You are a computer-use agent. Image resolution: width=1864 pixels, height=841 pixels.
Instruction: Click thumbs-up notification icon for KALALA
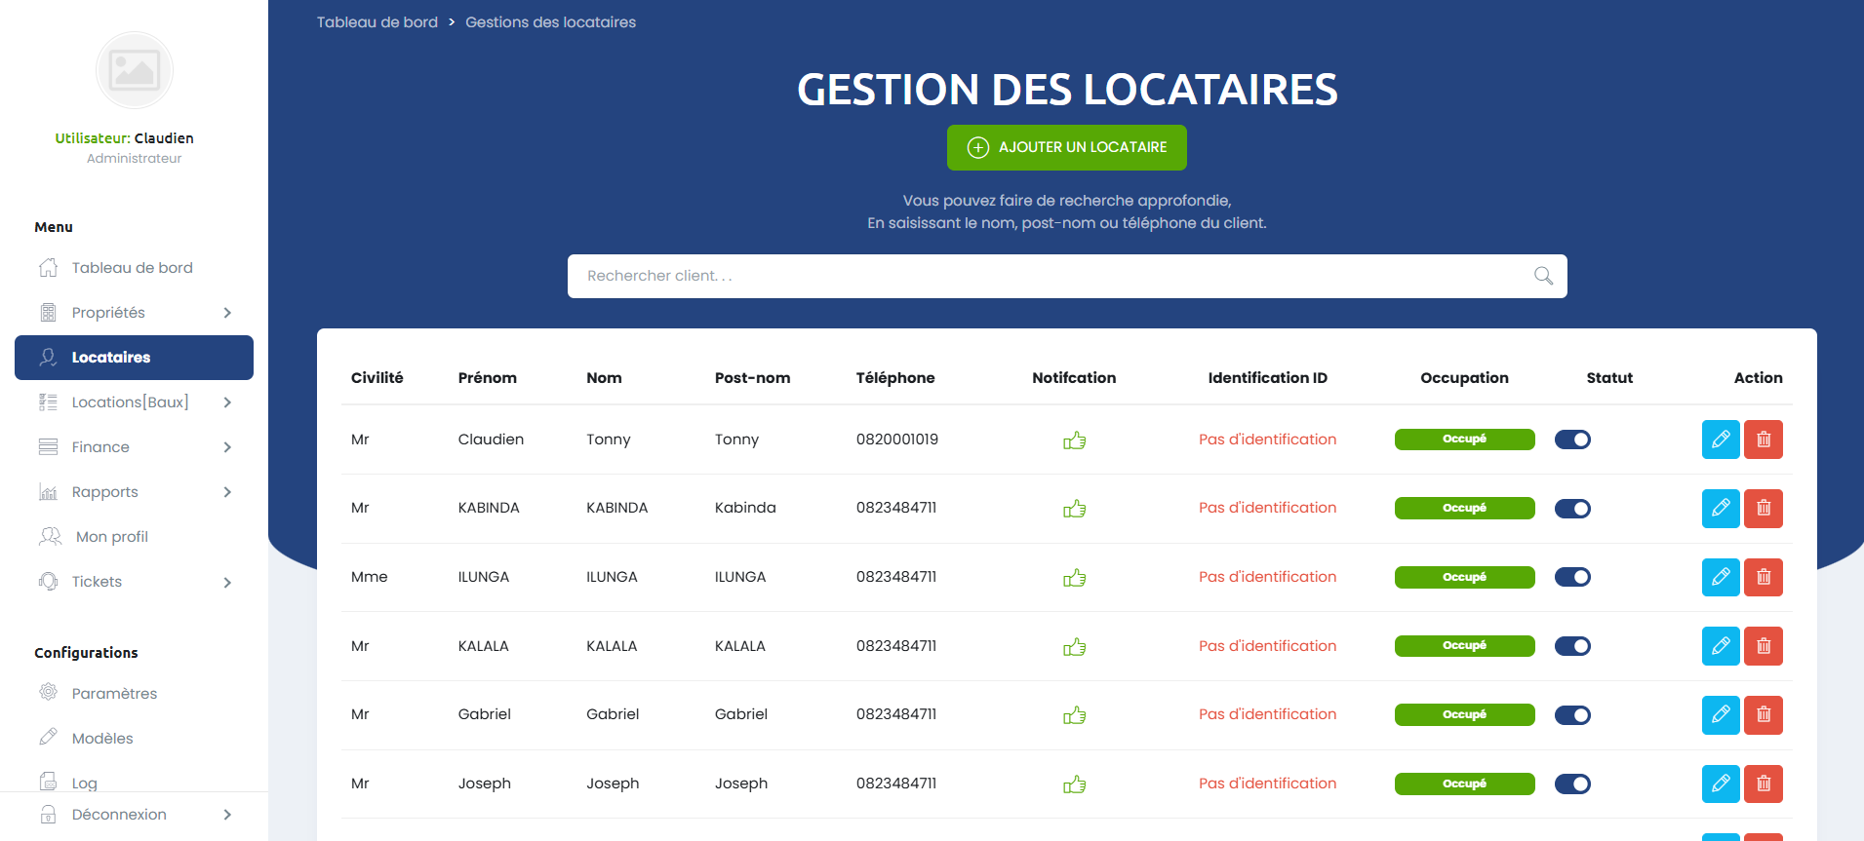coord(1074,647)
